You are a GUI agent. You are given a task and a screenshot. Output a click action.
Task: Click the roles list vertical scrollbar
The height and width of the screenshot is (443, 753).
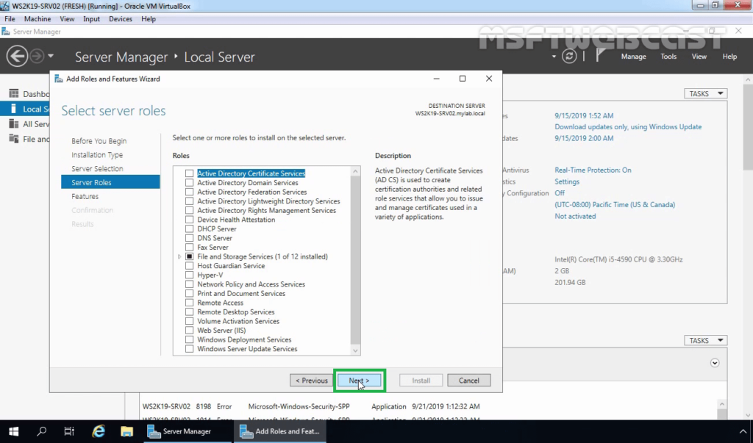coord(355,261)
